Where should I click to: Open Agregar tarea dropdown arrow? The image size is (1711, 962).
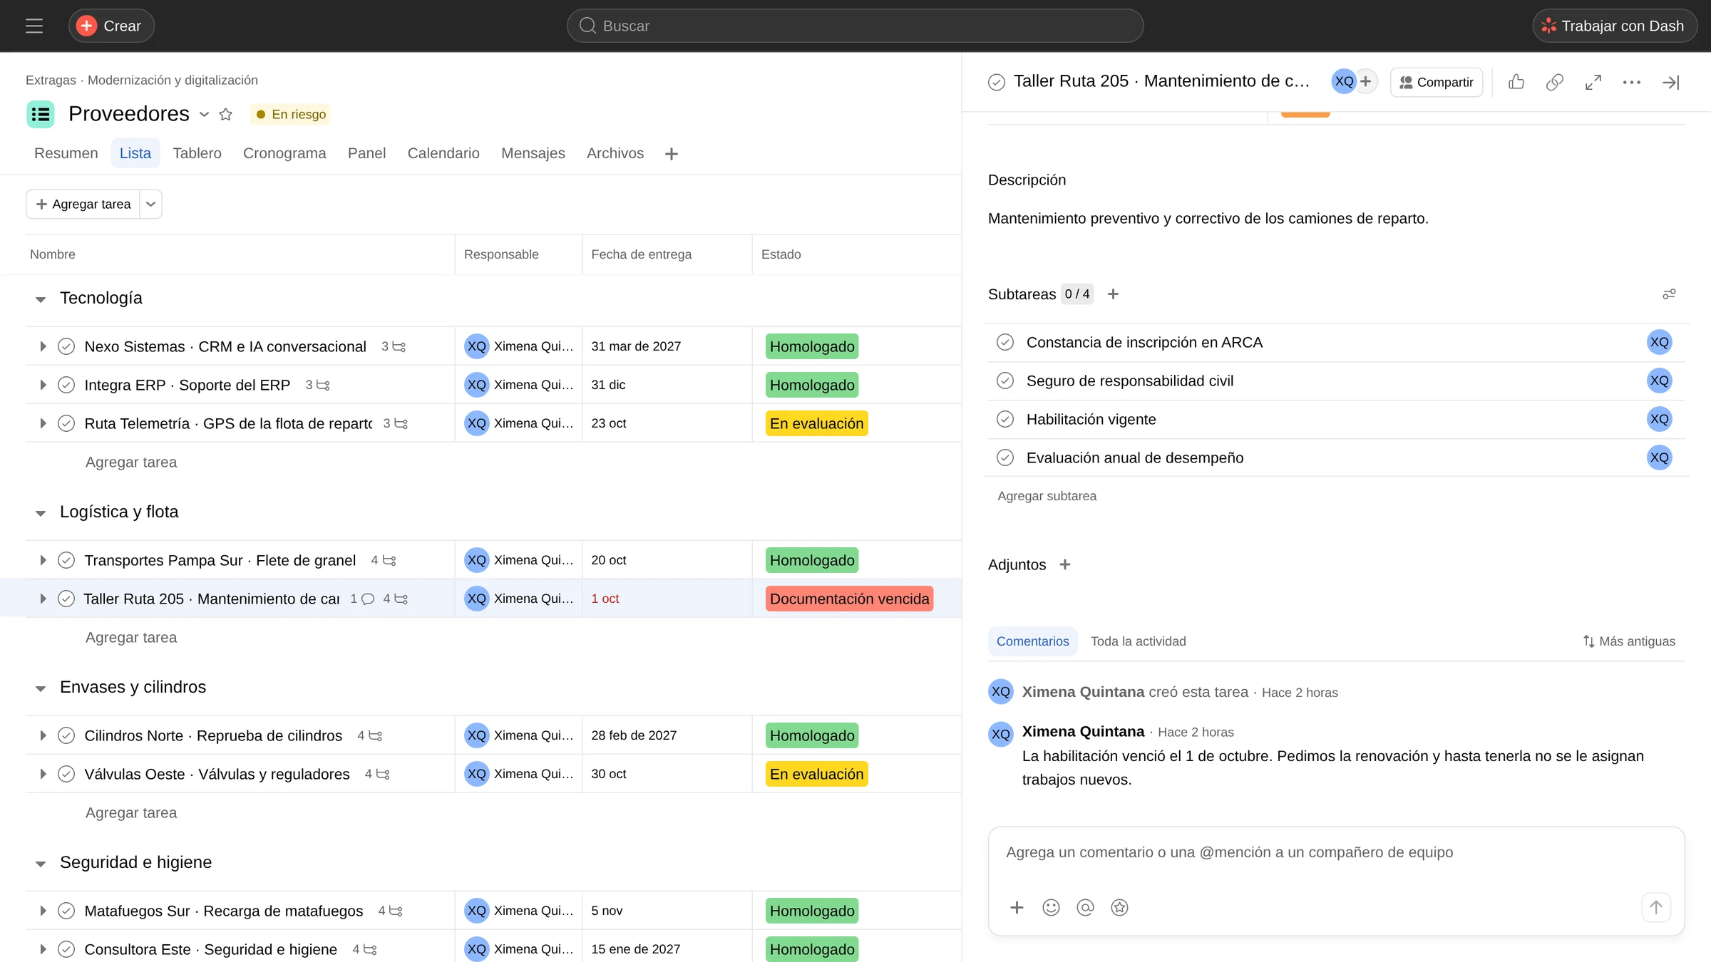point(150,205)
